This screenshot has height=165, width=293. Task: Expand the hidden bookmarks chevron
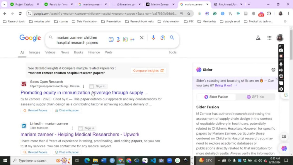tap(285, 21)
